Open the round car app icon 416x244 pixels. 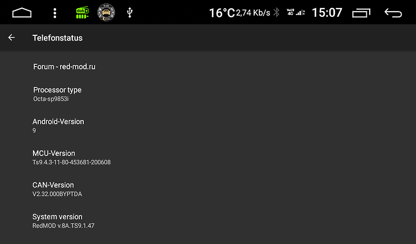106,13
